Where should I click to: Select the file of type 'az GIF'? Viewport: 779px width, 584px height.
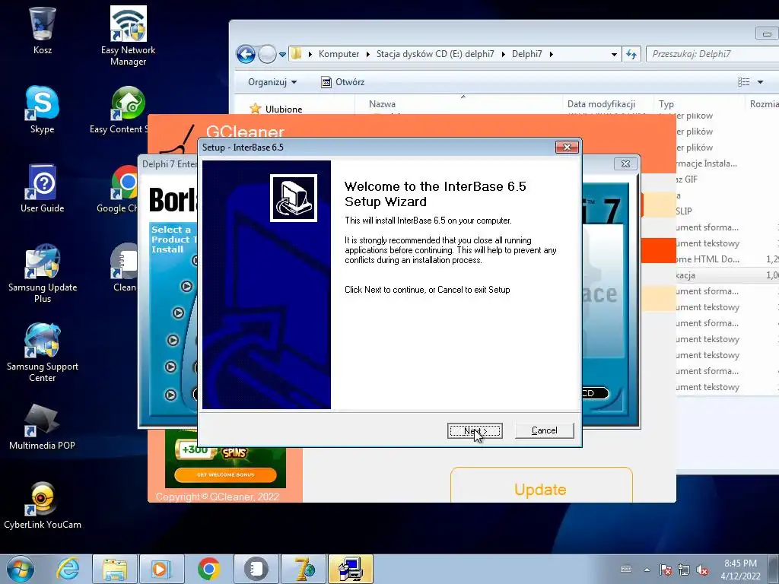(727, 179)
